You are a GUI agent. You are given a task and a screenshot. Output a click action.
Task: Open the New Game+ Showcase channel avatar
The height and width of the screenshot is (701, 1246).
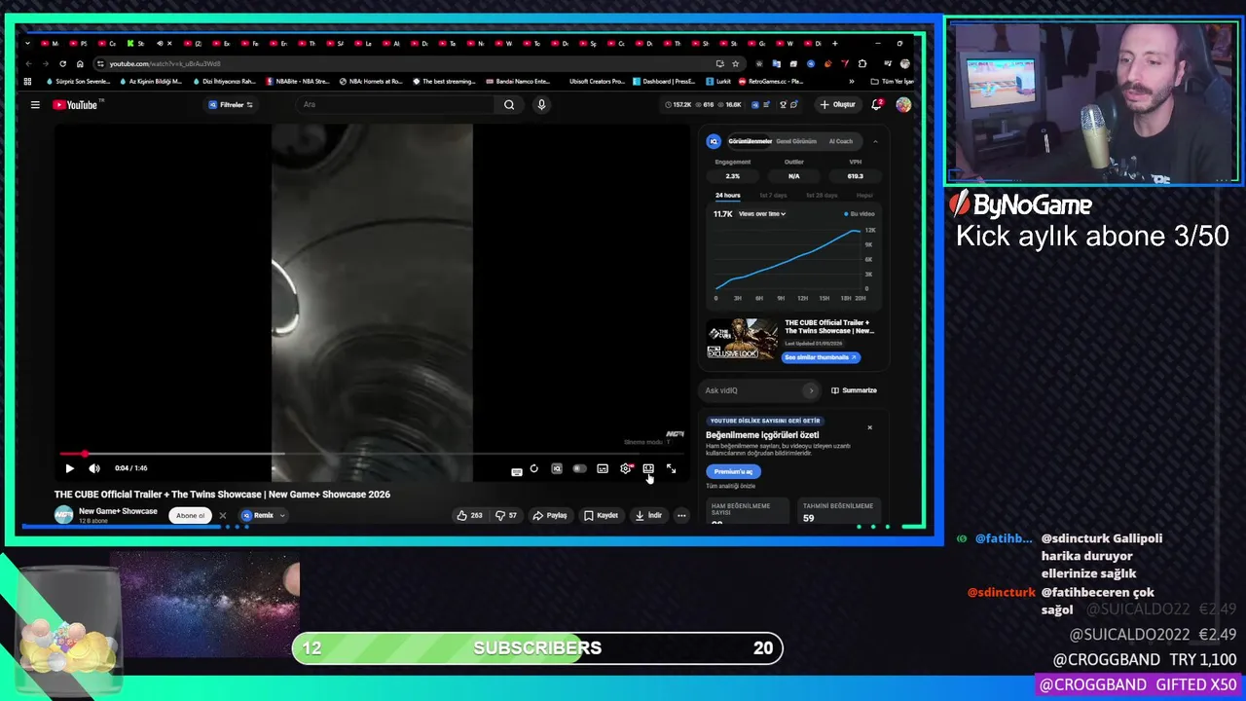[x=63, y=515]
